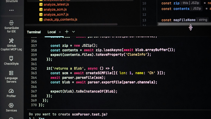The image size is (211, 119).
Task: Open the CheckStyle tool window
Action: 11,61
